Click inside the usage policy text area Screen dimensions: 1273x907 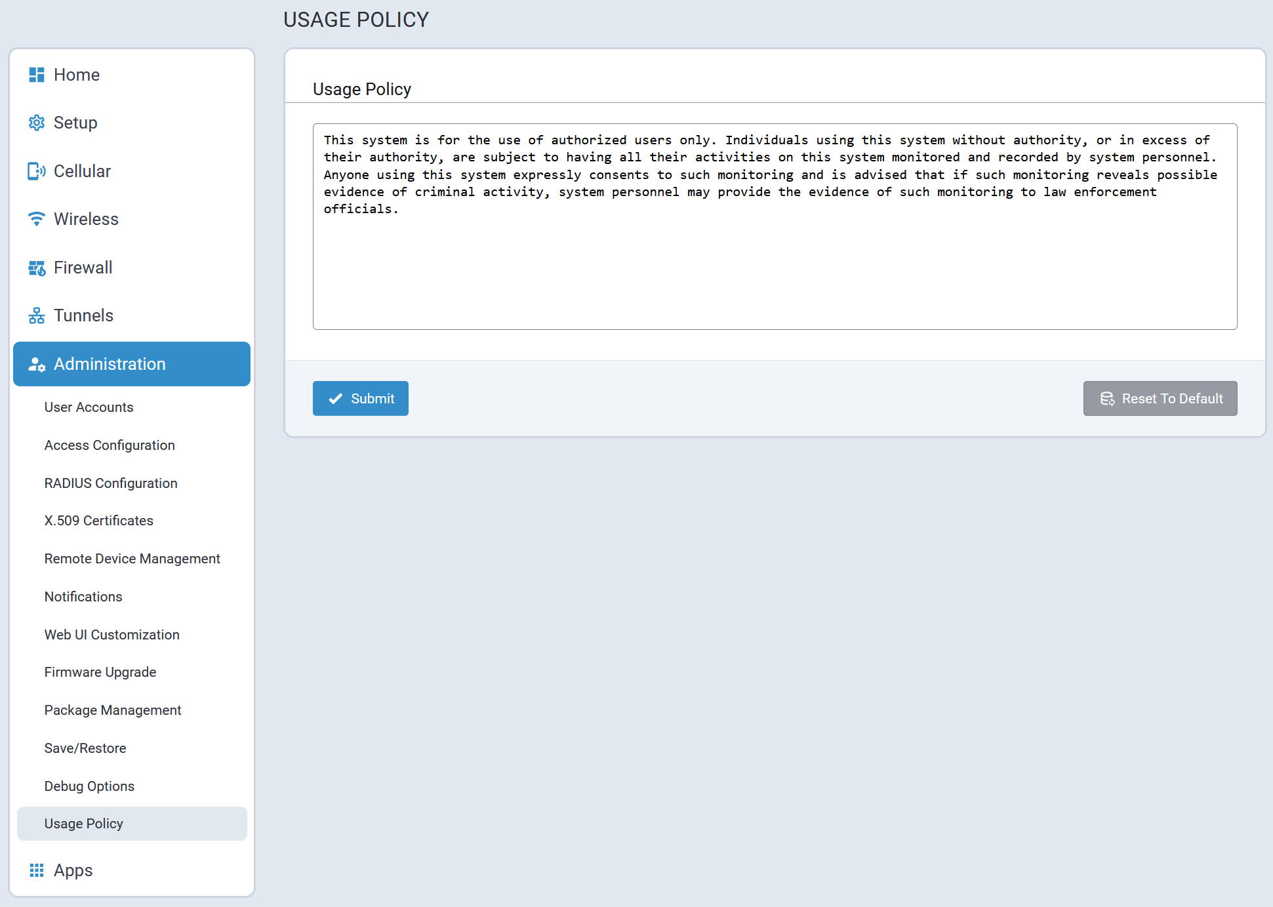(x=774, y=269)
